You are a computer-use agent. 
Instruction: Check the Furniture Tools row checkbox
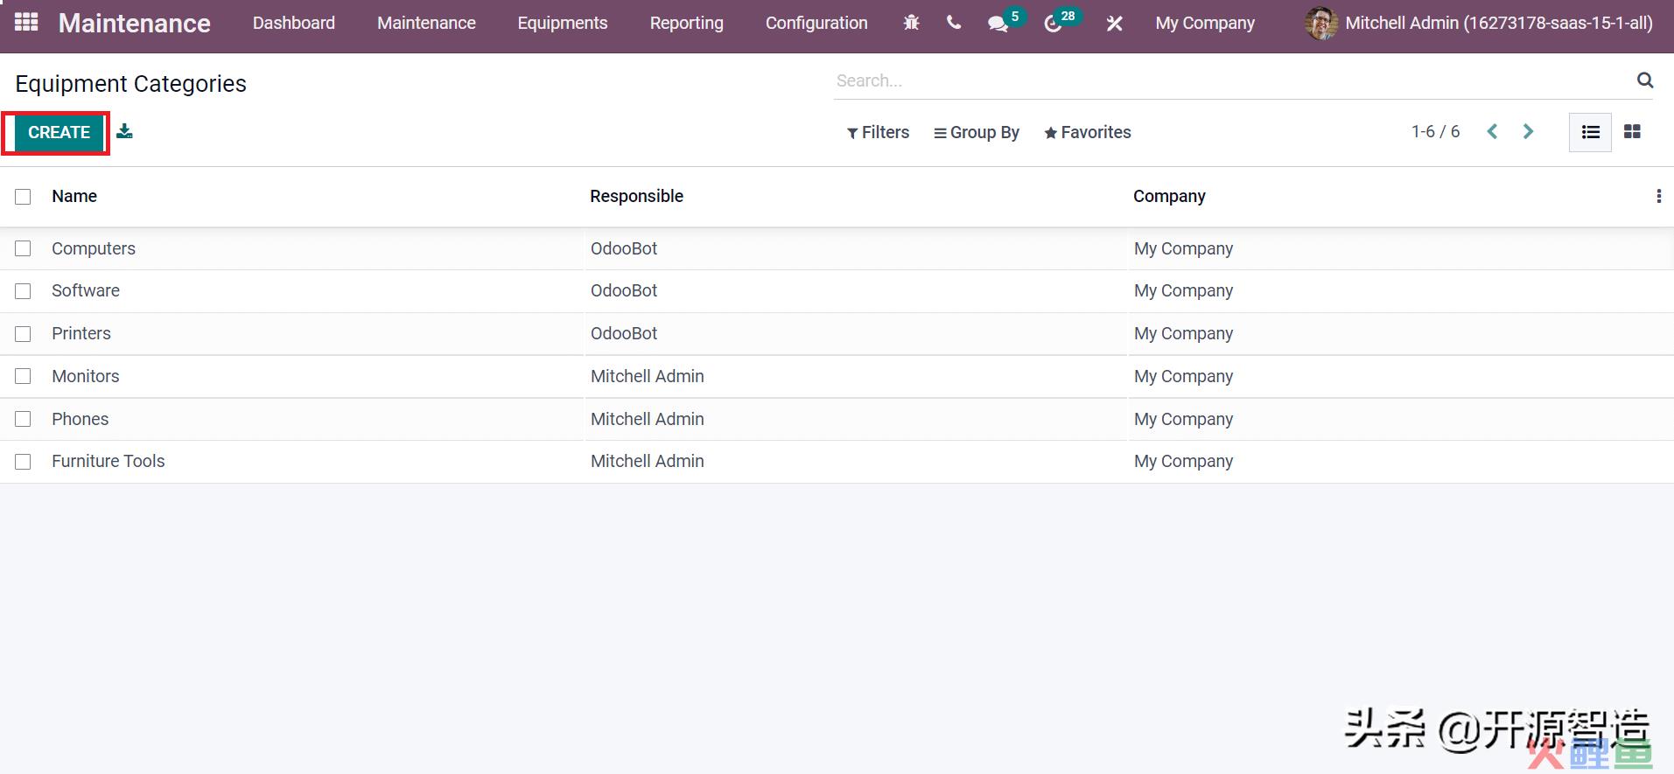[x=23, y=462]
